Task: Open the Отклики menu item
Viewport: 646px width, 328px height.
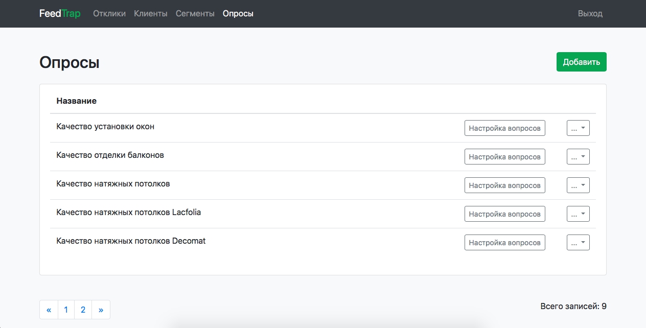Action: (x=109, y=14)
